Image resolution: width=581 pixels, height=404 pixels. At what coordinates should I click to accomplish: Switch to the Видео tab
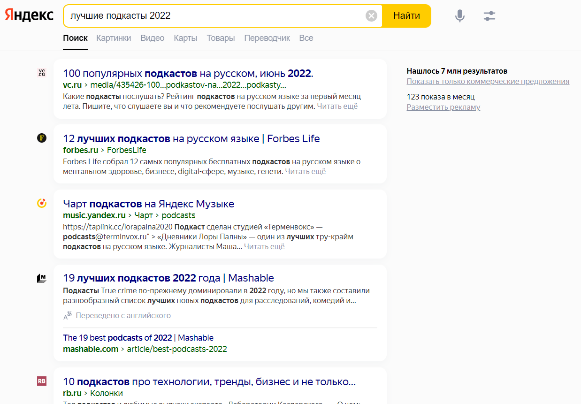tap(153, 38)
